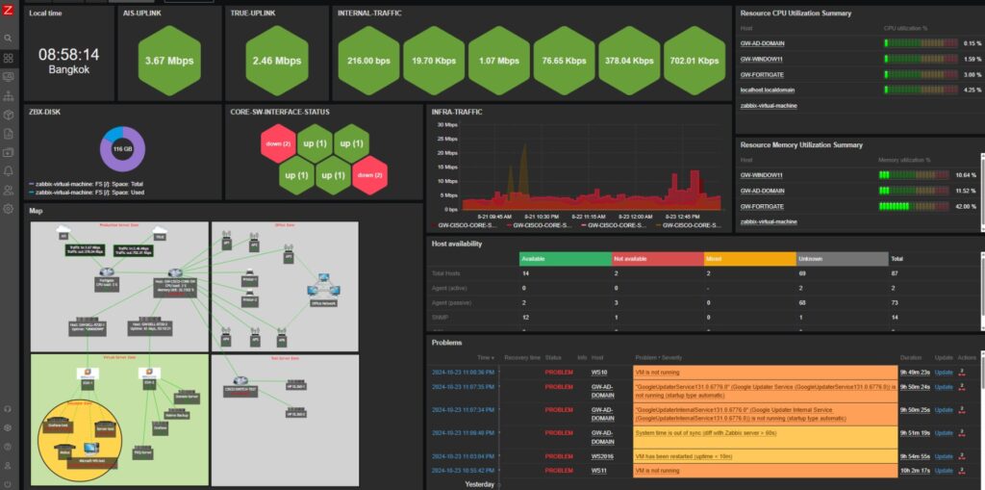Image resolution: width=985 pixels, height=490 pixels.
Task: Open the Support headset icon in the sidebar
Action: click(x=8, y=409)
